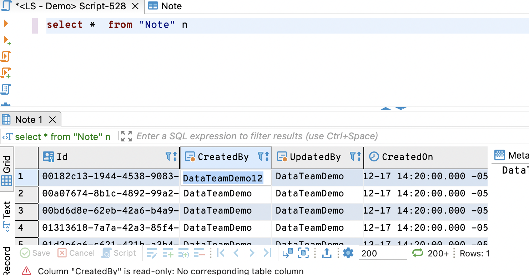Click UpdatedBy cell in row 1
The width and height of the screenshot is (529, 275).
click(x=318, y=176)
